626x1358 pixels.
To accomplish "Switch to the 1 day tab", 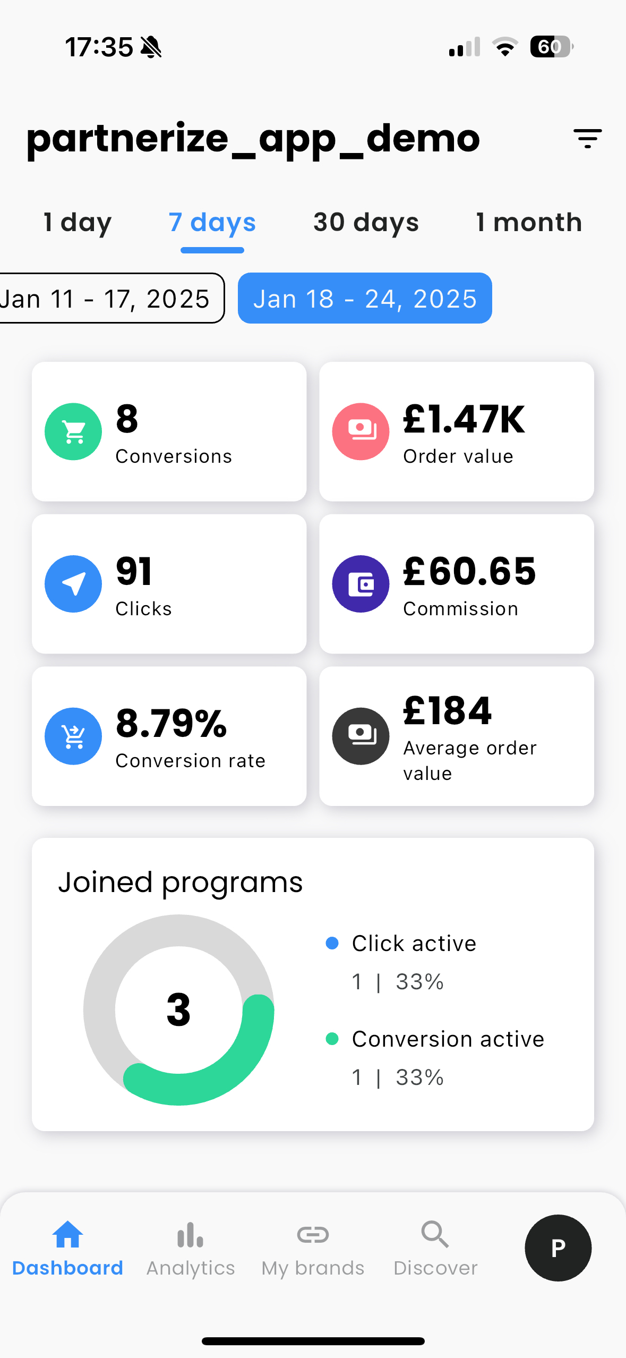I will (78, 222).
